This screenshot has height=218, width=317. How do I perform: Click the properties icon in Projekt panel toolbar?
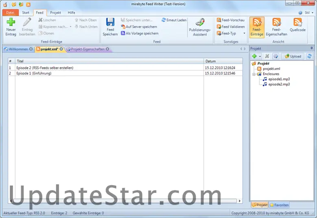[276, 56]
